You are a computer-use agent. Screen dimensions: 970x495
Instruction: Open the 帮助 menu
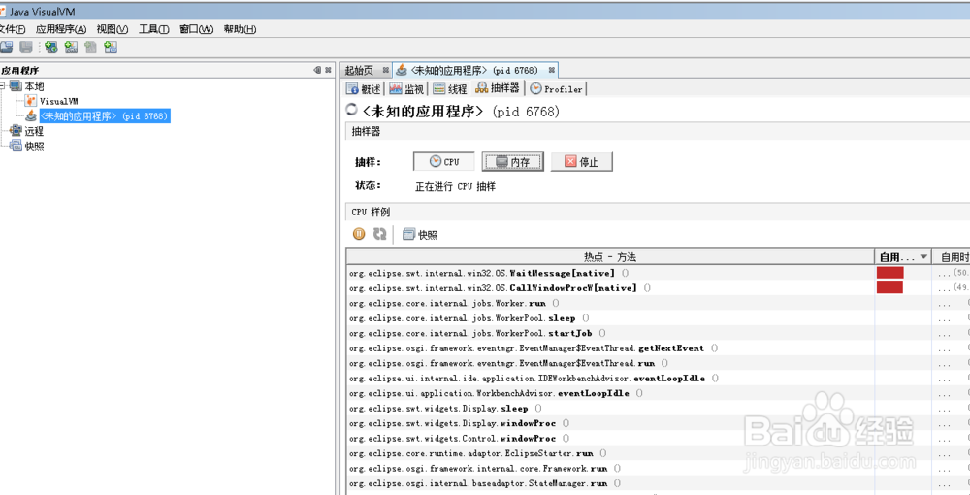click(240, 29)
